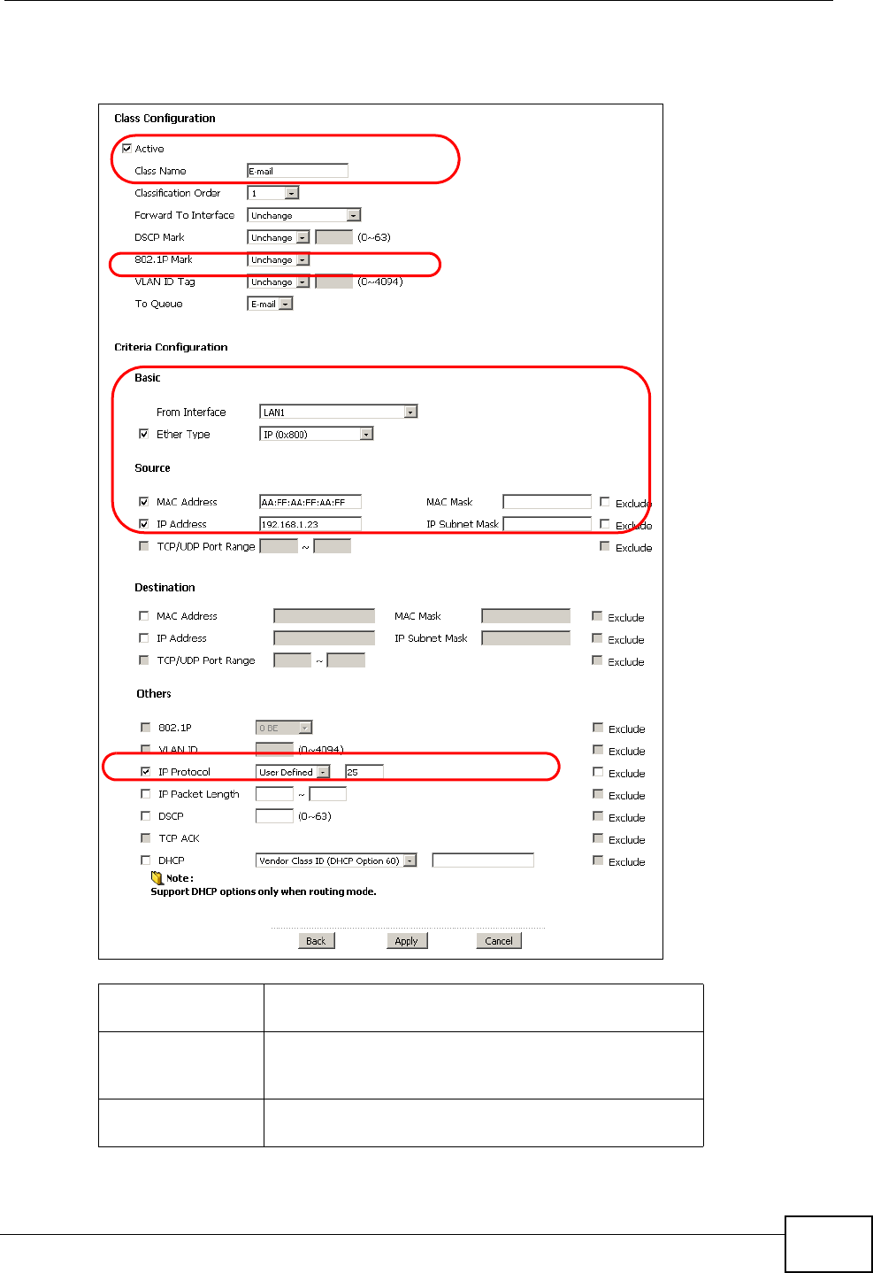Open To Queue dropdown
Viewport: 873px width, 1273px height.
[270, 304]
